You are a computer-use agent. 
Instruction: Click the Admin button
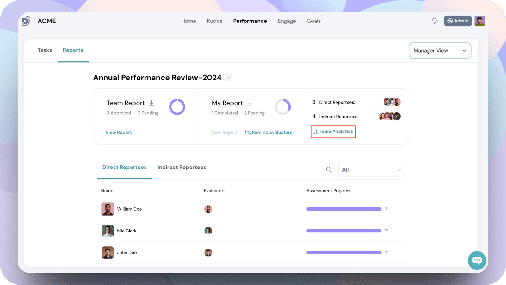tap(458, 21)
